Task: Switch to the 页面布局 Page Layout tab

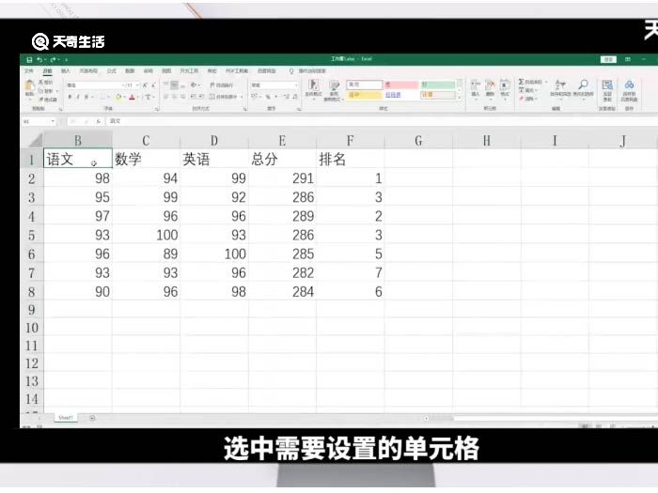Action: (88, 70)
